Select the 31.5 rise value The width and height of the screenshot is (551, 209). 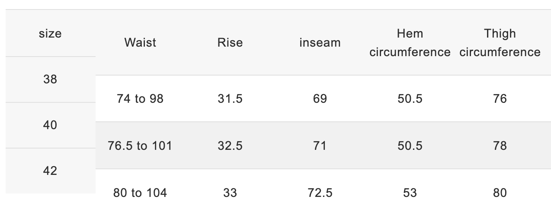point(230,99)
